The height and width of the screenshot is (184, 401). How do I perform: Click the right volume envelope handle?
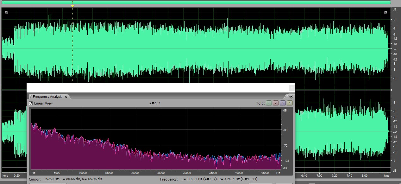tap(385, 12)
